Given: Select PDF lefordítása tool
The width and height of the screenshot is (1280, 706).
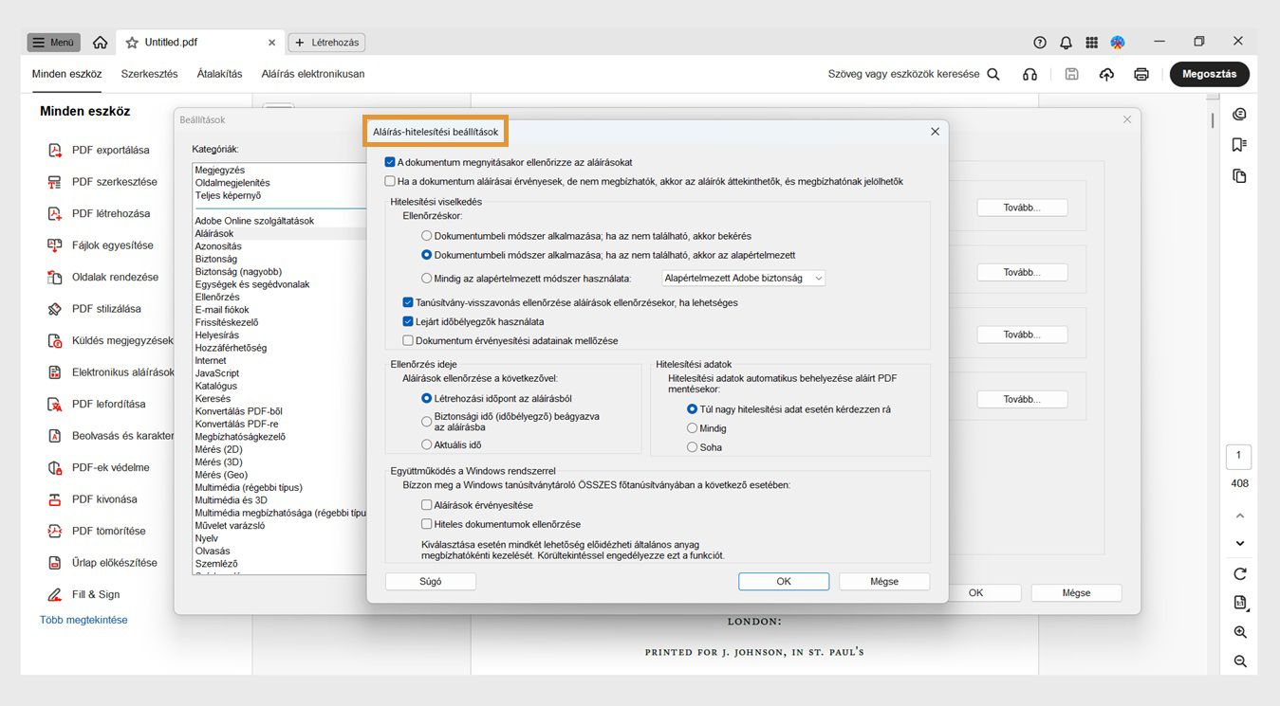Looking at the screenshot, I should click(x=97, y=404).
